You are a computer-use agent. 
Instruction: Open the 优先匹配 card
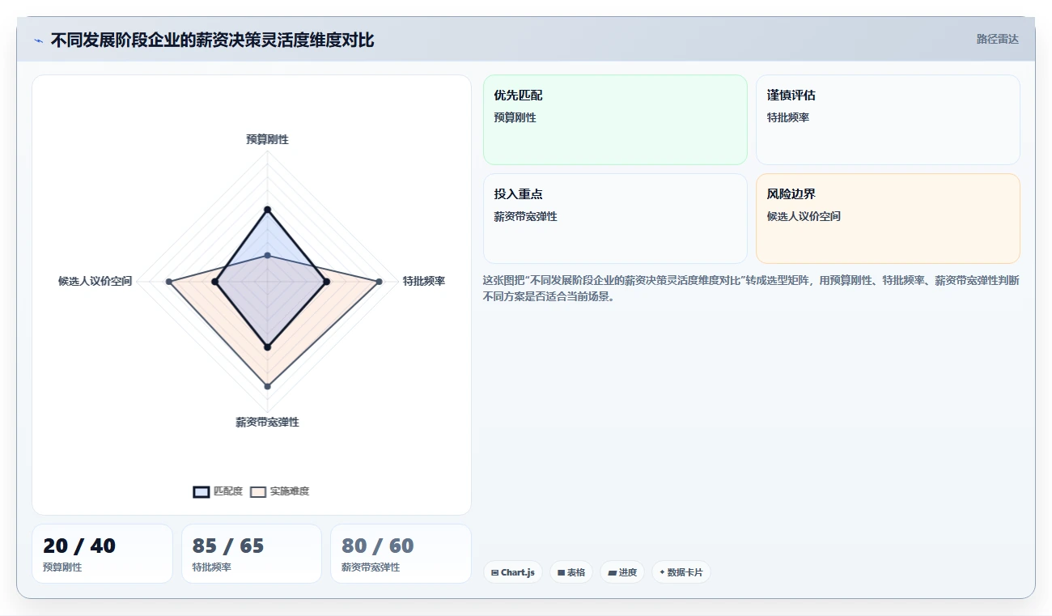pos(615,120)
